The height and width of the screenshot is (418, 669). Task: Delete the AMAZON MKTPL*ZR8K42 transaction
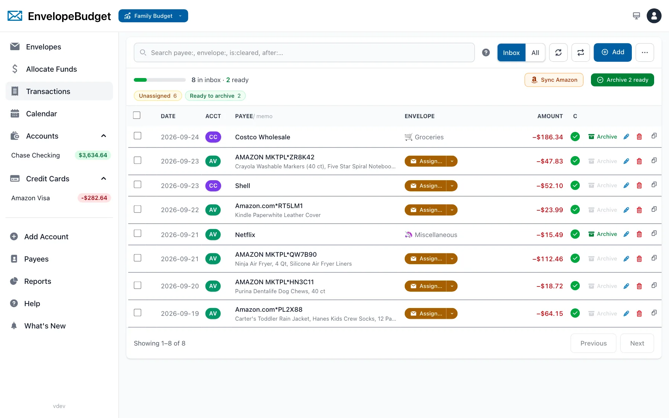[x=639, y=161]
